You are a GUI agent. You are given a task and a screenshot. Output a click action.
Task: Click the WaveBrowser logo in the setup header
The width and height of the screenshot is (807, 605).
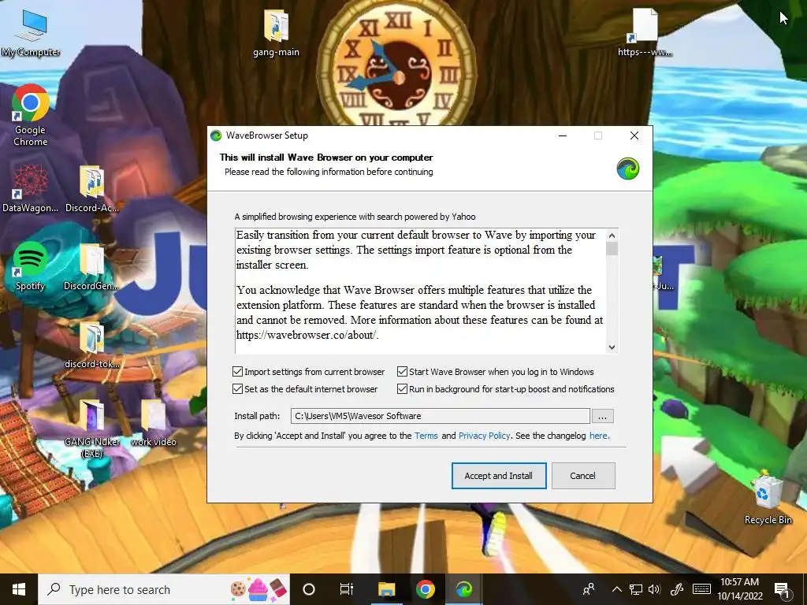point(628,169)
